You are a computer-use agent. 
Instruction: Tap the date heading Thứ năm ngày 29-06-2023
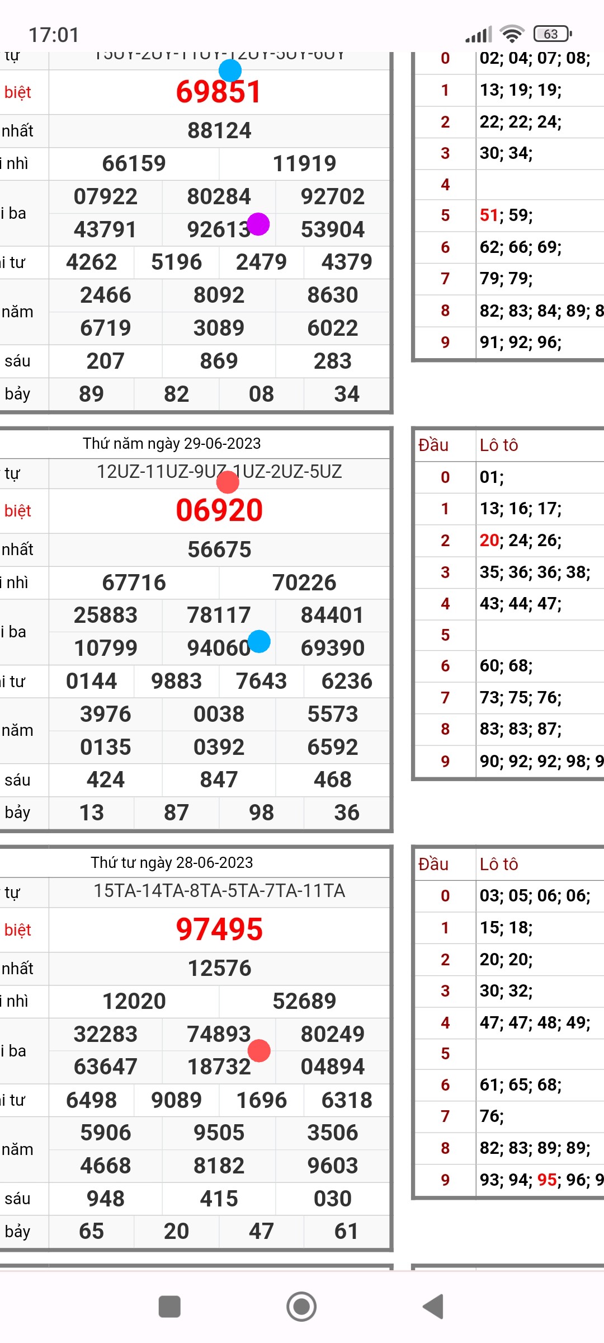tap(172, 444)
